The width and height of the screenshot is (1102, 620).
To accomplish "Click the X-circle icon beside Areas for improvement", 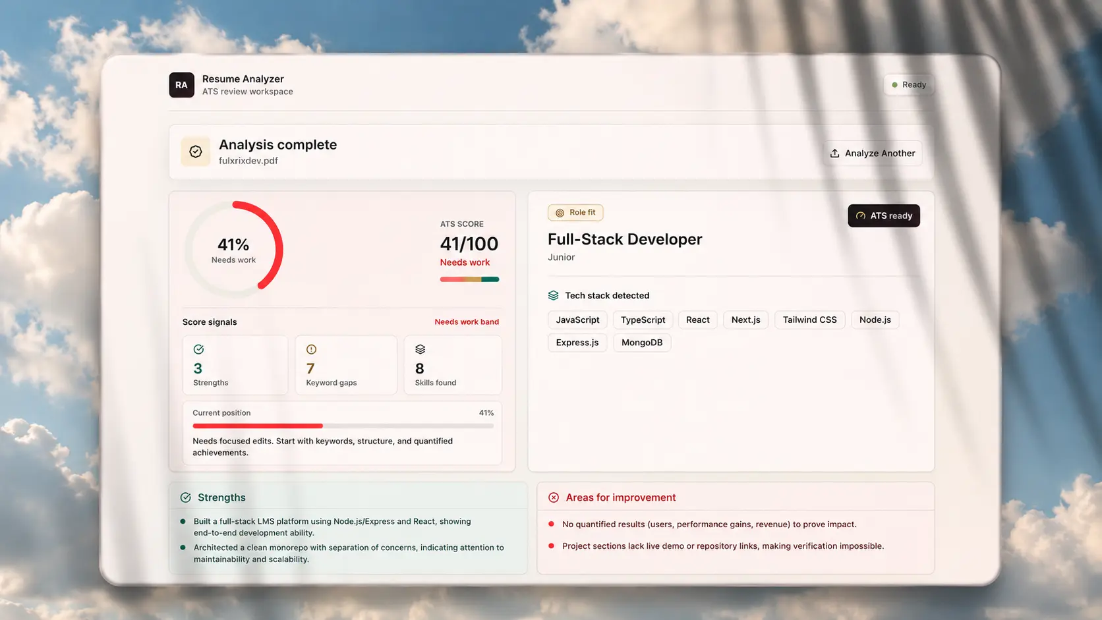I will pyautogui.click(x=554, y=497).
